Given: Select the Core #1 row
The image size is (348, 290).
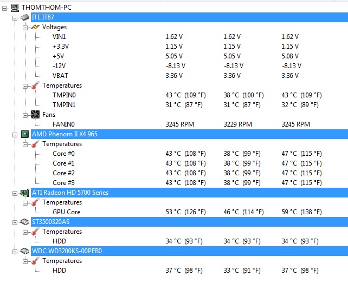Looking at the screenshot, I should (189, 163).
